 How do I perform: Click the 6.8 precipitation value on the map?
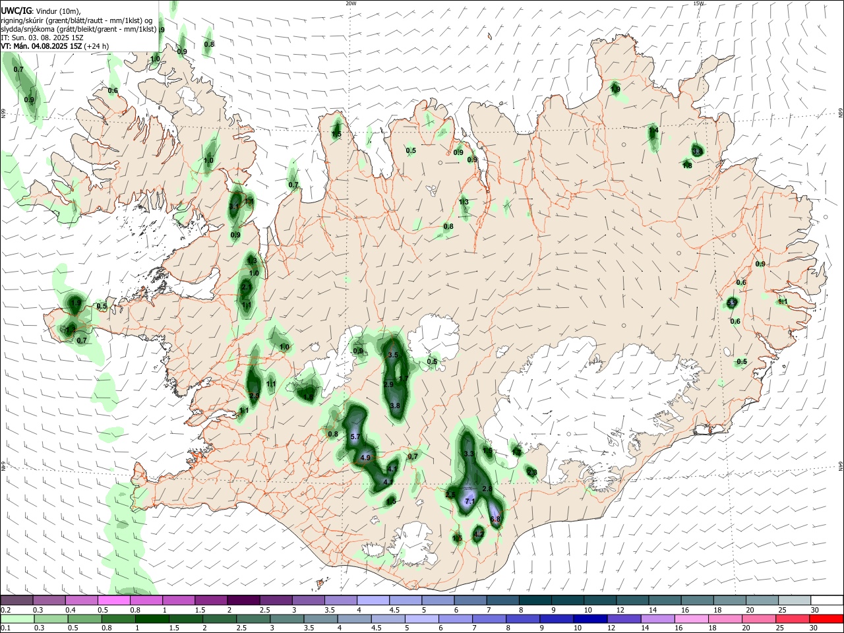tap(497, 520)
